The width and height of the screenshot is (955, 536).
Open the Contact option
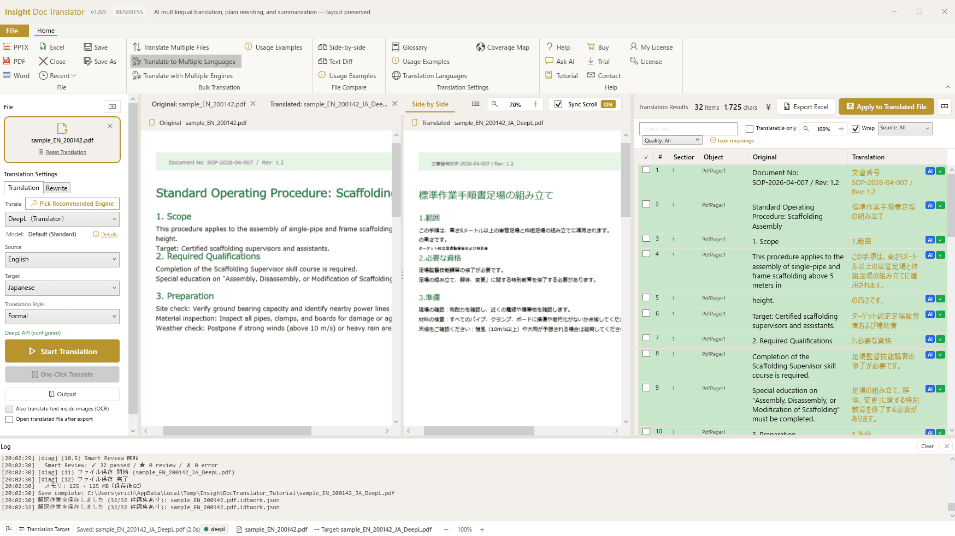(x=604, y=75)
